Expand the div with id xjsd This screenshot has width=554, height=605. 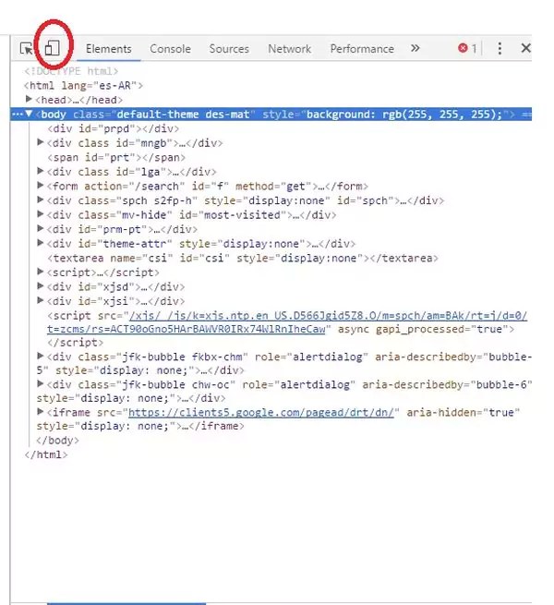click(40, 286)
